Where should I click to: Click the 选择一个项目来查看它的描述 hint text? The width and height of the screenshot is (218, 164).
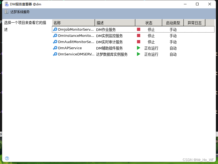[25, 26]
